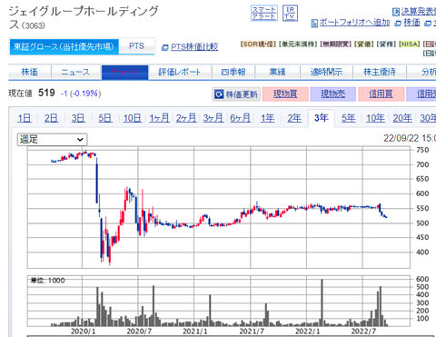Select the 20年 chart period
Image resolution: width=436 pixels, height=337 pixels.
[x=402, y=118]
